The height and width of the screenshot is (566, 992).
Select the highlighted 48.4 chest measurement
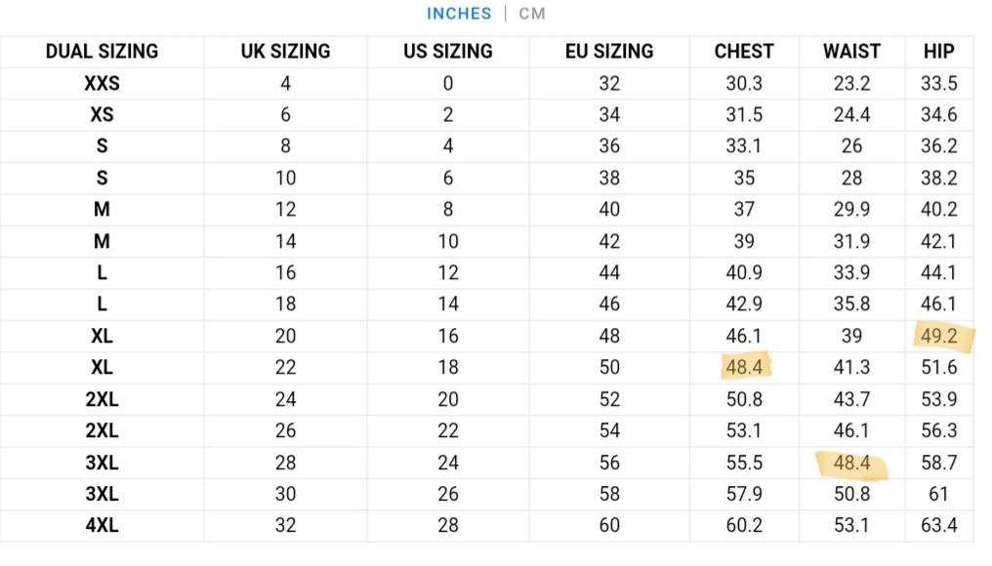click(x=744, y=367)
